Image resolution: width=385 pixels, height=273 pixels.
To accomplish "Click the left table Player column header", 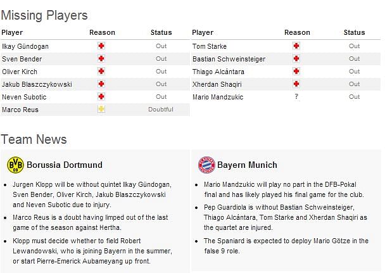I will (x=12, y=33).
